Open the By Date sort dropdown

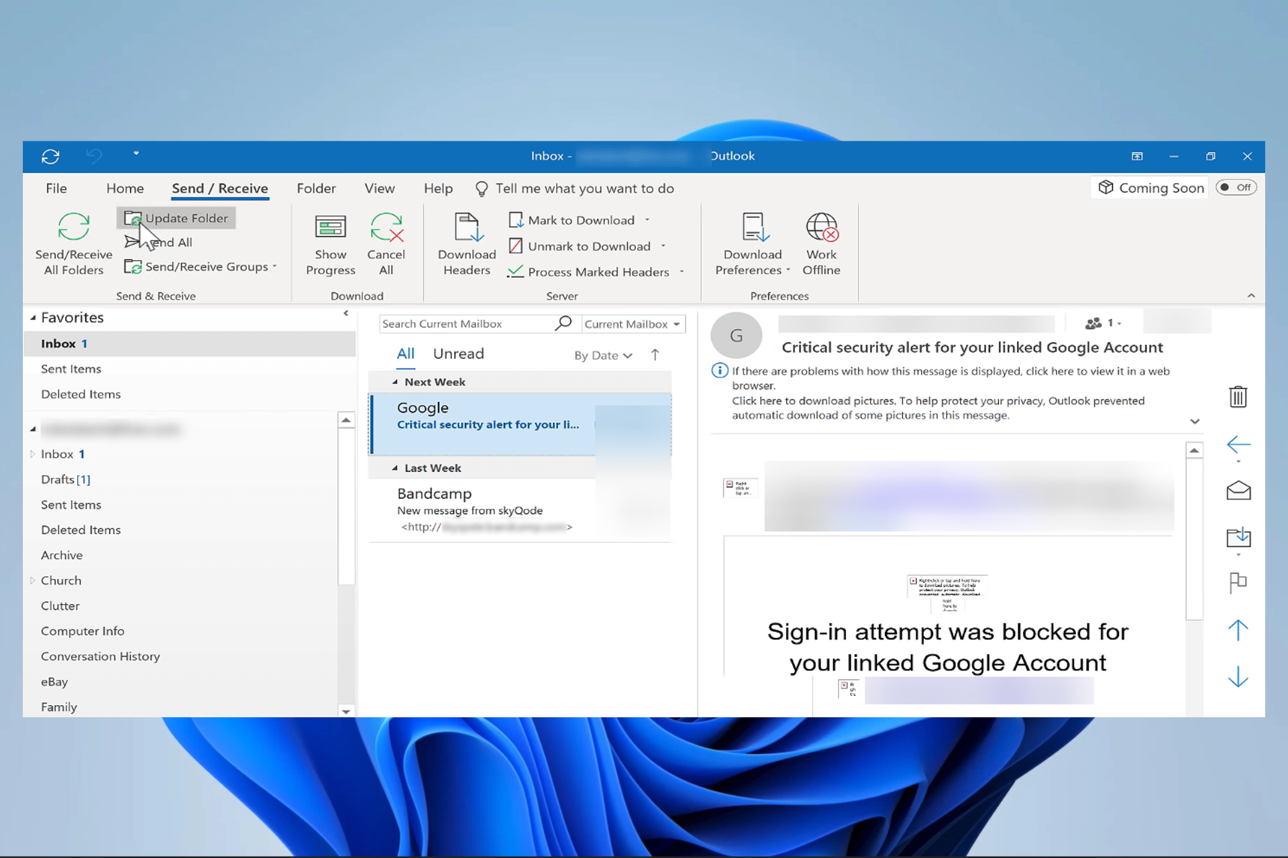[603, 355]
